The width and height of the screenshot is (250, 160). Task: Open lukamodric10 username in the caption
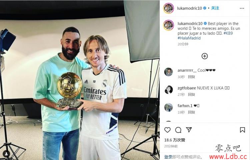190,24
